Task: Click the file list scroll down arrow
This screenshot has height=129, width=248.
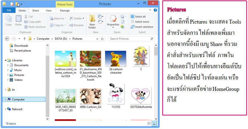Action: [156, 119]
